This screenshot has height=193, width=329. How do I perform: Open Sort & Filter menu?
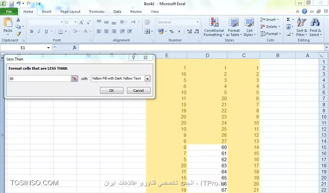(302, 27)
